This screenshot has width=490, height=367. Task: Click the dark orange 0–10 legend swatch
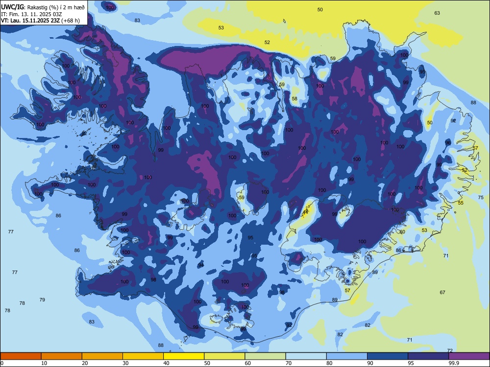click(x=21, y=356)
